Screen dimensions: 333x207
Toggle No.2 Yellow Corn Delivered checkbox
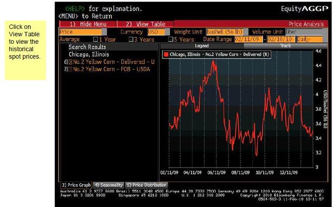pyautogui.click(x=70, y=62)
